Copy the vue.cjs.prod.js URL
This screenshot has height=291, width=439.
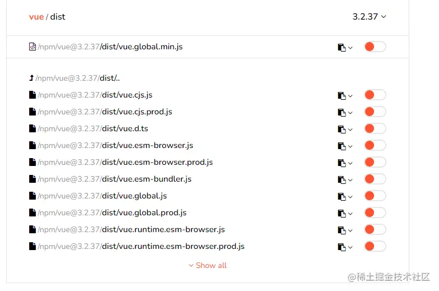pyautogui.click(x=342, y=112)
